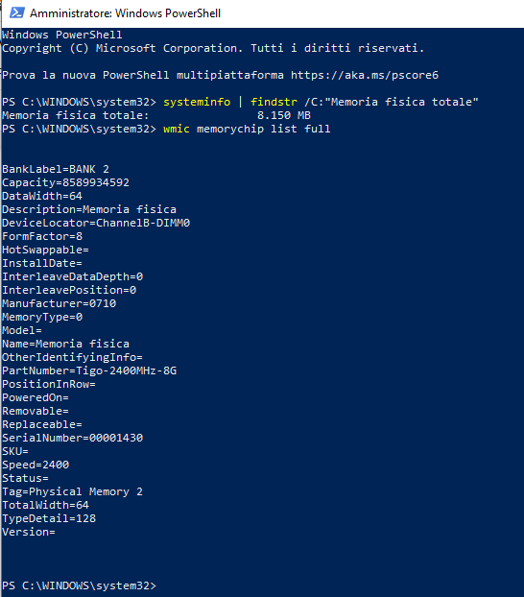This screenshot has width=524, height=597.
Task: Click the Capacity=8589934592 line
Action: 66,182
